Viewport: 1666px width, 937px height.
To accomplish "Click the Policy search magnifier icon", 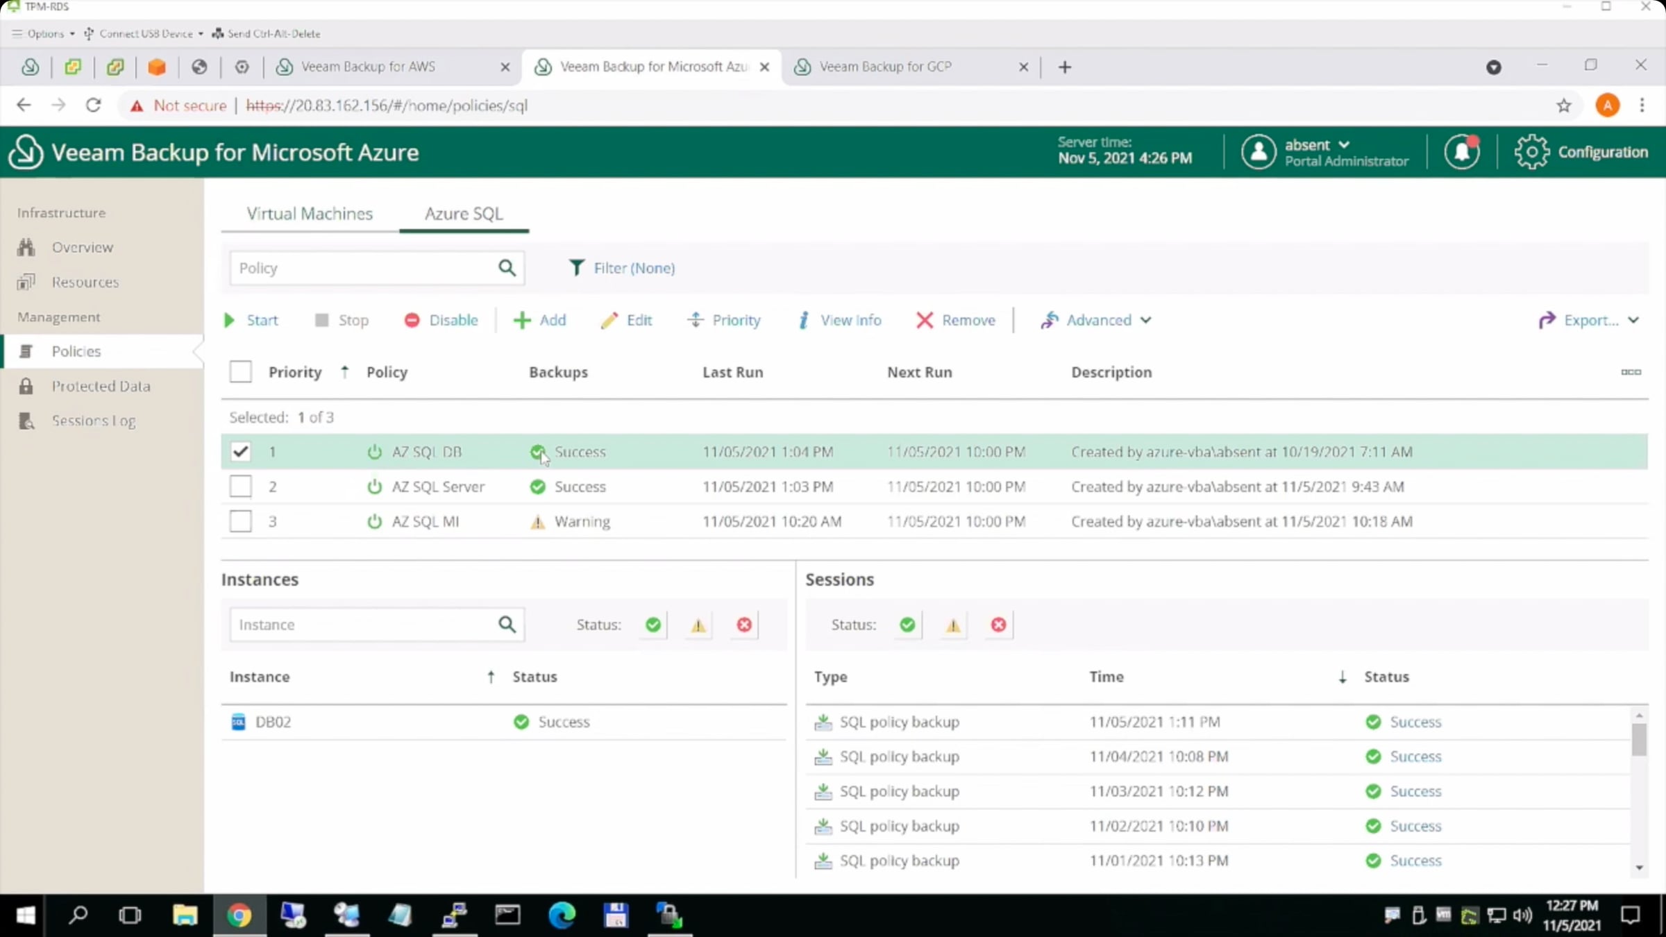I will tap(507, 268).
